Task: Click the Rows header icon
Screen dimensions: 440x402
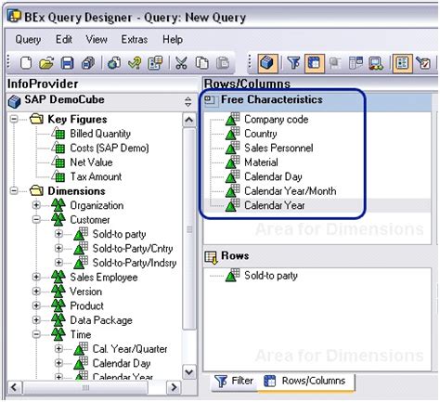Action: [x=212, y=257]
